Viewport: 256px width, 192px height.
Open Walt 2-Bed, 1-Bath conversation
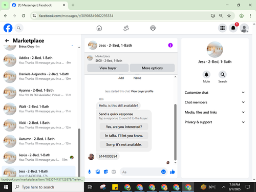(39, 109)
